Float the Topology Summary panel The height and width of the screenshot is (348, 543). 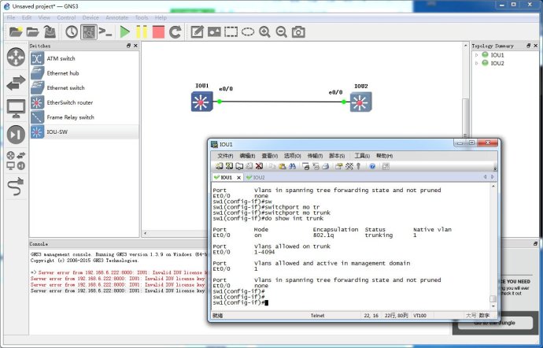529,46
